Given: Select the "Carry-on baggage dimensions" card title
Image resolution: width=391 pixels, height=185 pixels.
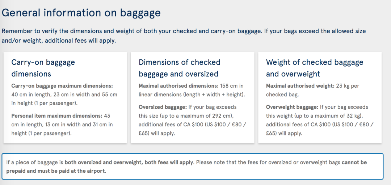Looking at the screenshot, I should tap(43, 68).
